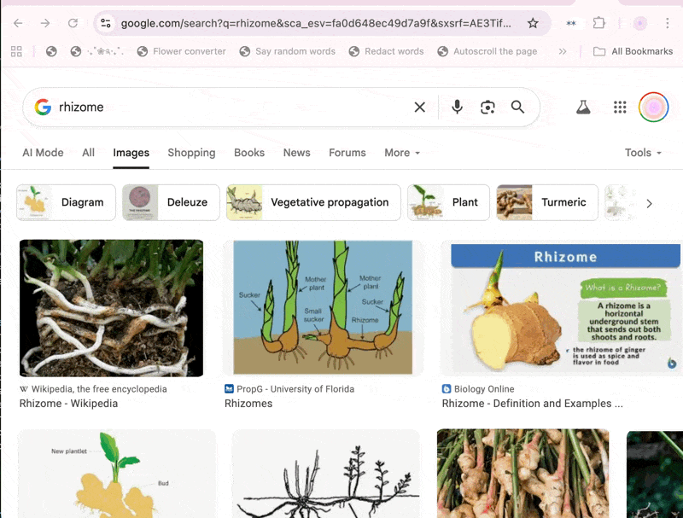Open the browser extensions puzzle icon
Image resolution: width=683 pixels, height=518 pixels.
click(599, 23)
